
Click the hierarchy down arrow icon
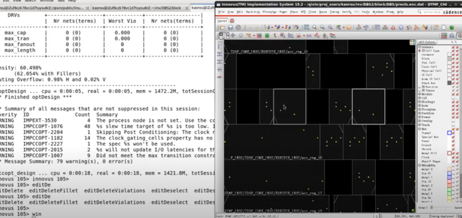click(358, 27)
